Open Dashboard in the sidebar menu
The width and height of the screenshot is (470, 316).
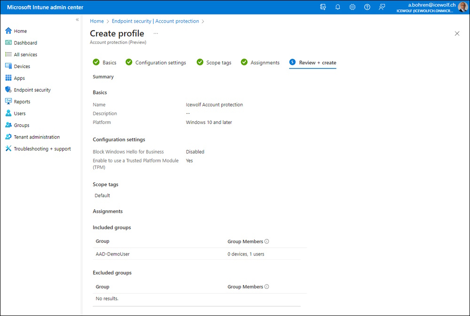pos(25,43)
